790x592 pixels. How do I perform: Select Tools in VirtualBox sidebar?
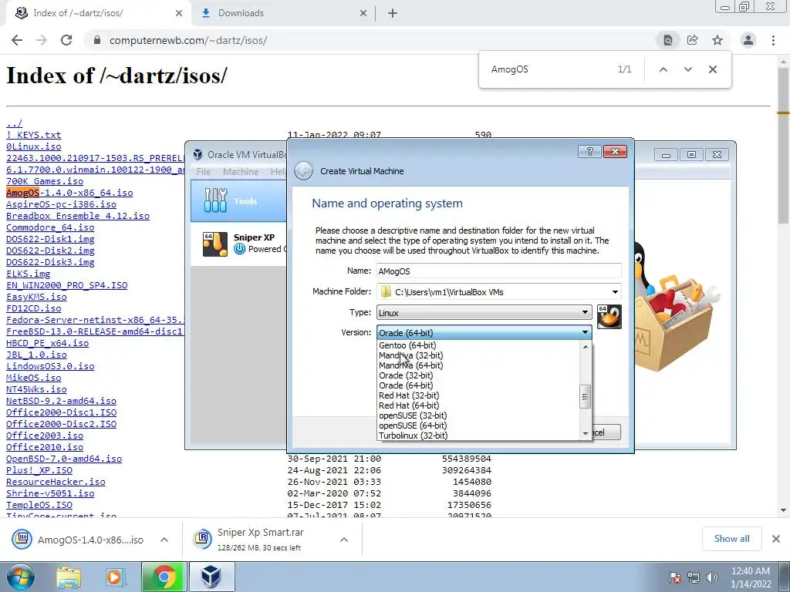coord(239,201)
